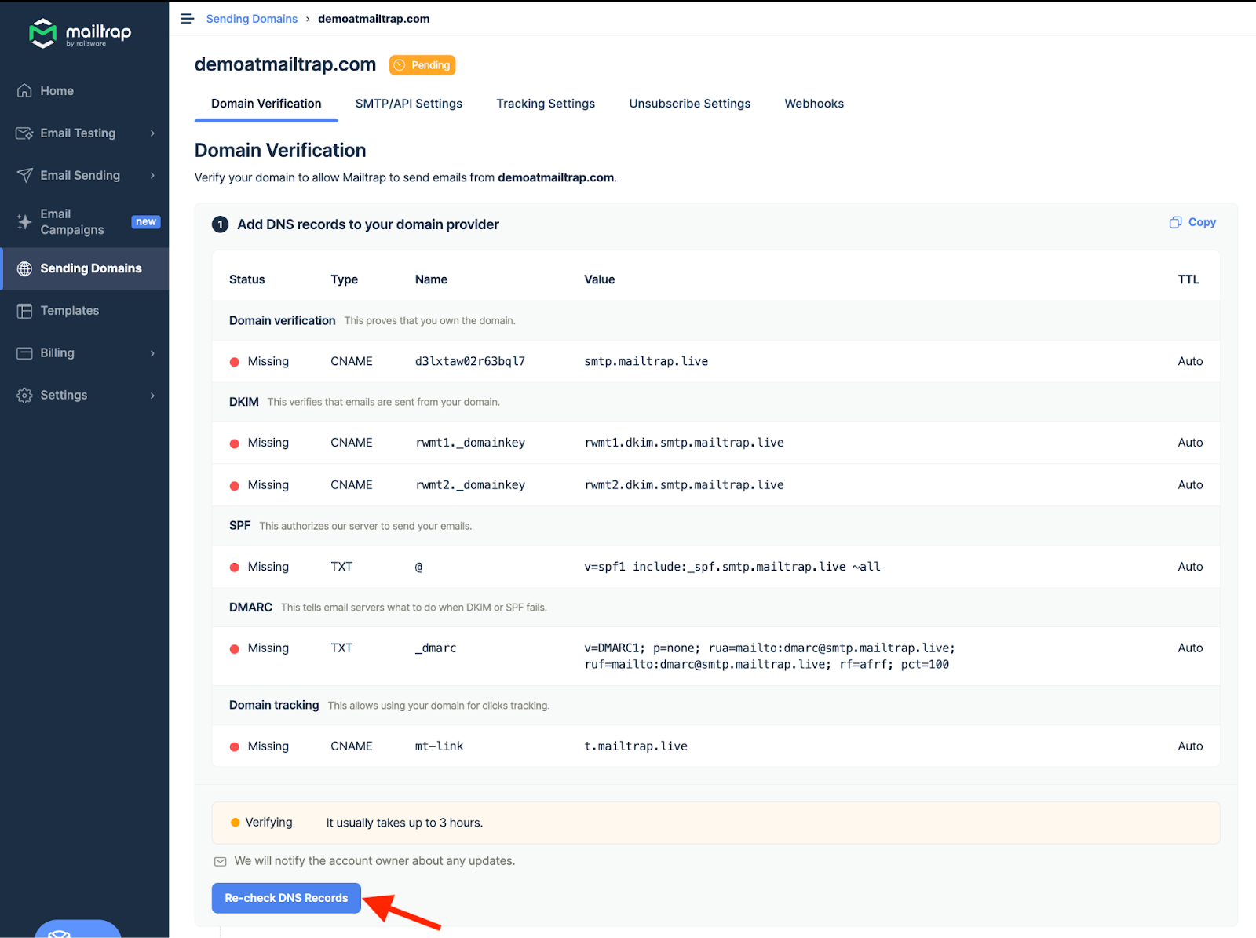Click the Email Testing envelope icon
The height and width of the screenshot is (938, 1256).
pos(25,133)
